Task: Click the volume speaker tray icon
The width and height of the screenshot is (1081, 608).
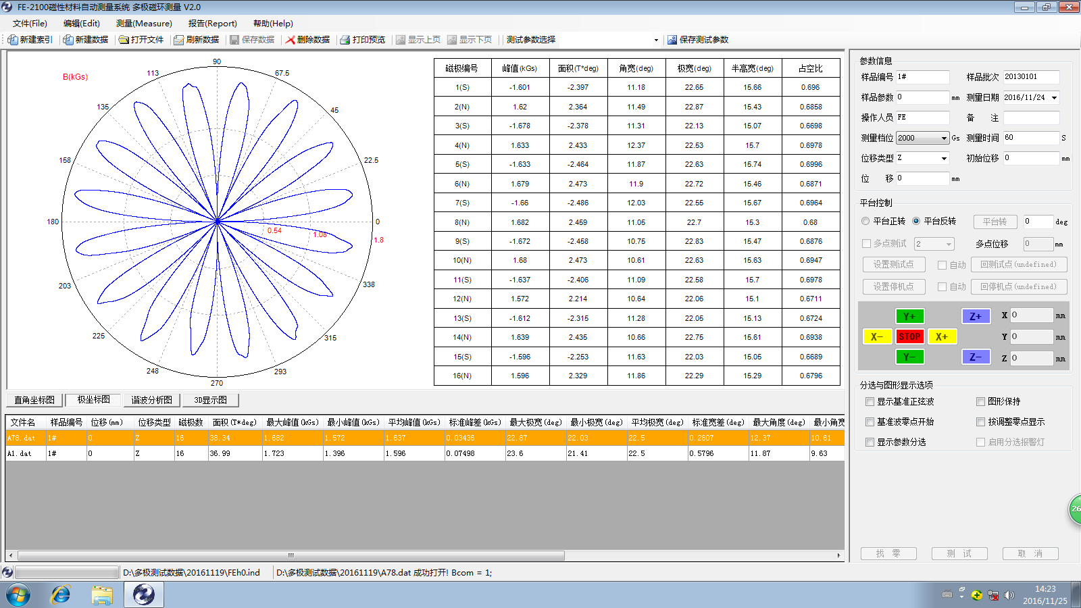Action: [x=1009, y=595]
